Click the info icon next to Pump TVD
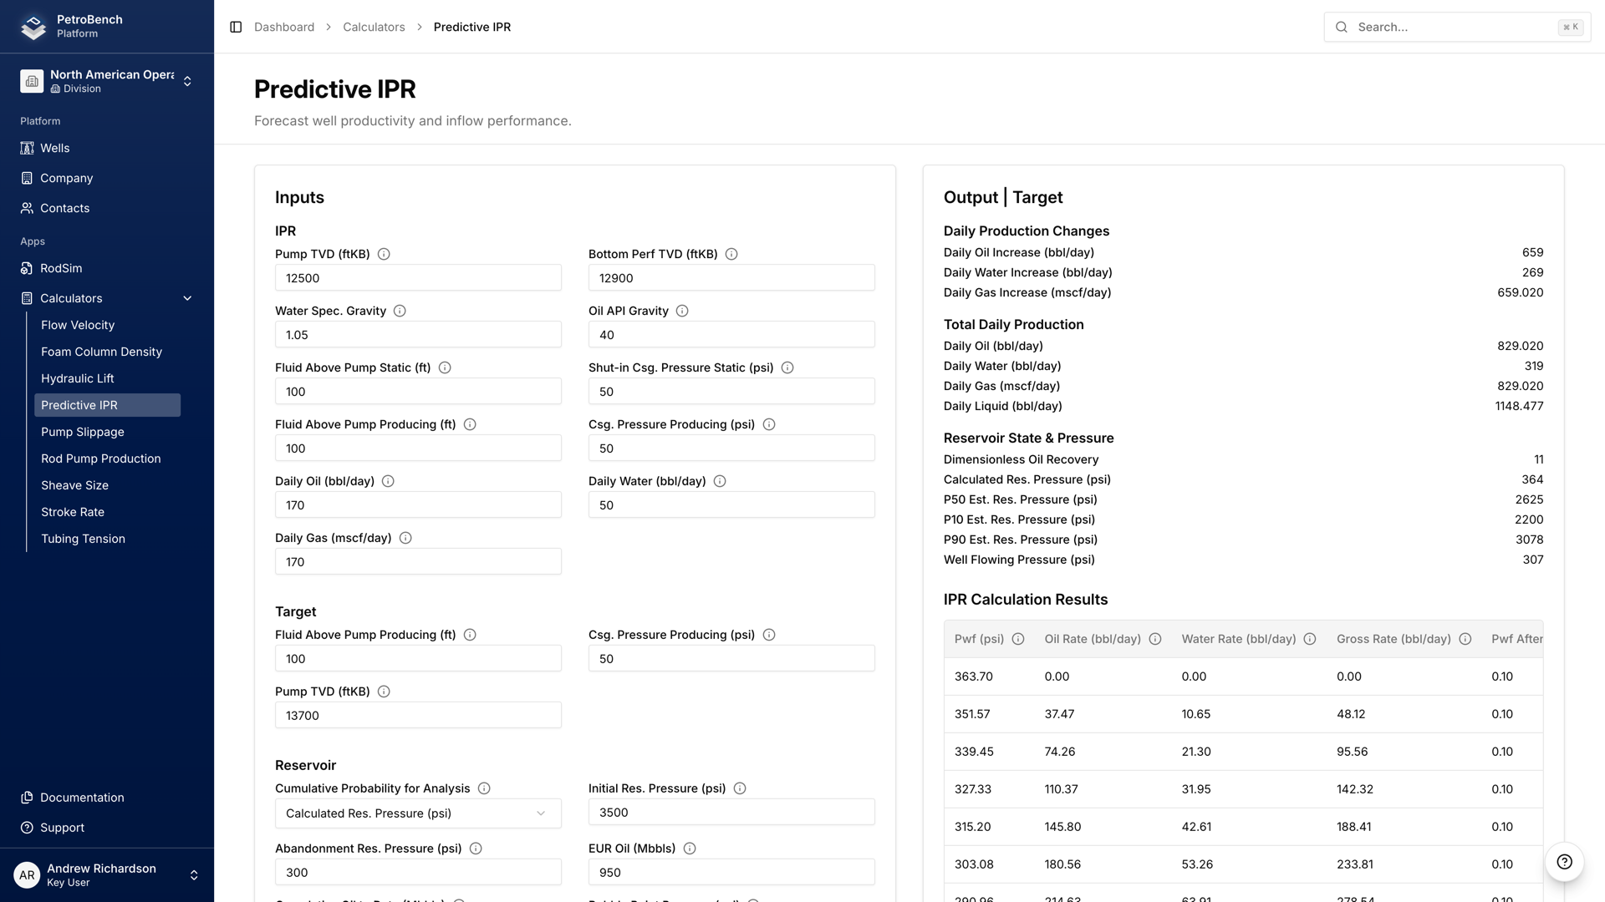This screenshot has height=902, width=1605. (x=384, y=254)
